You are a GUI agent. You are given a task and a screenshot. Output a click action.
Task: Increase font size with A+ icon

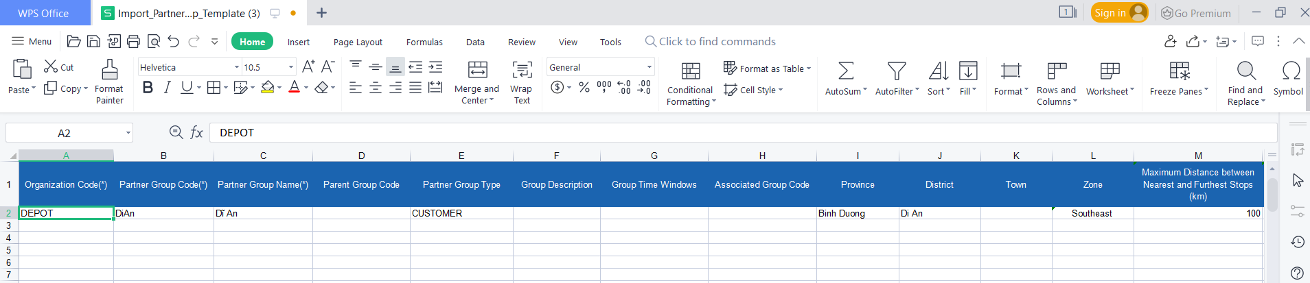[x=308, y=66]
